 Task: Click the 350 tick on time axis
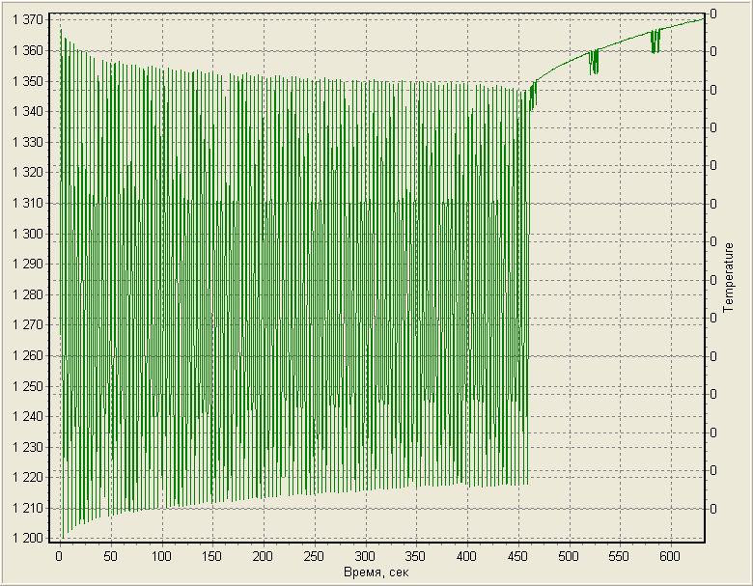point(415,556)
